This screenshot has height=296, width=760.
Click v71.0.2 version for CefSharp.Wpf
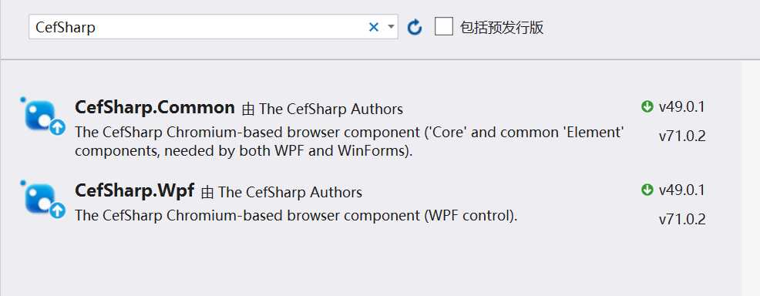click(682, 220)
